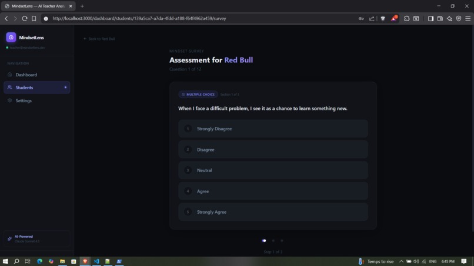The image size is (474, 266).
Task: Reload the page
Action: pyautogui.click(x=25, y=18)
